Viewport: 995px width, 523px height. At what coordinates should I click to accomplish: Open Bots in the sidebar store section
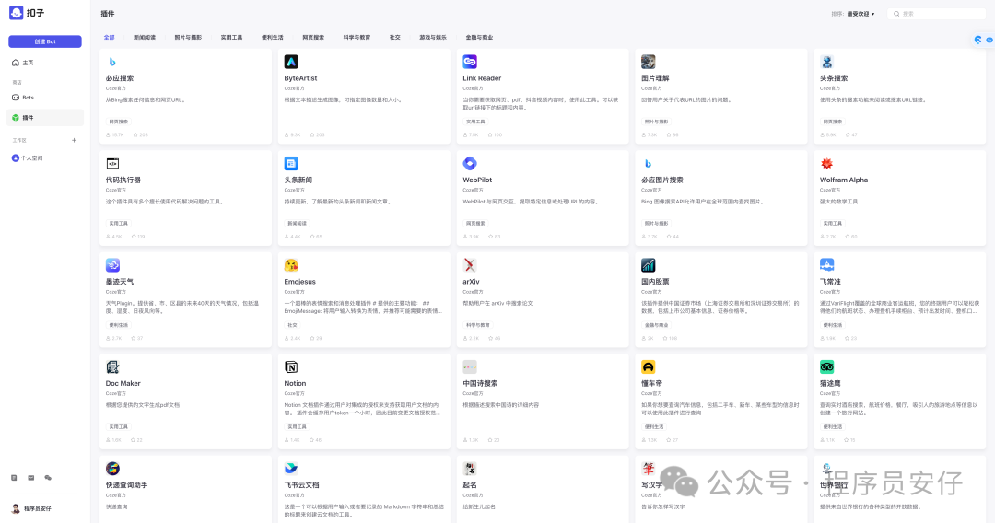tap(28, 97)
